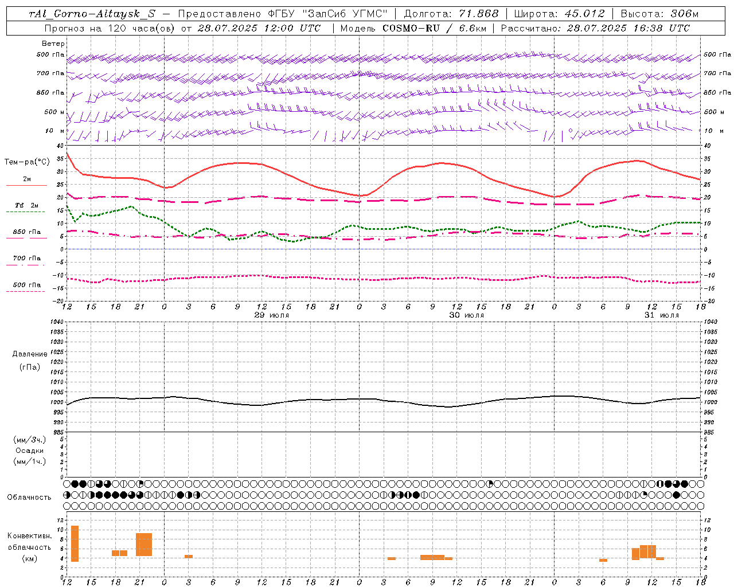This screenshot has height=587, width=734.
Task: Click the Тем-ра(°C) axis title
Action: [28, 162]
